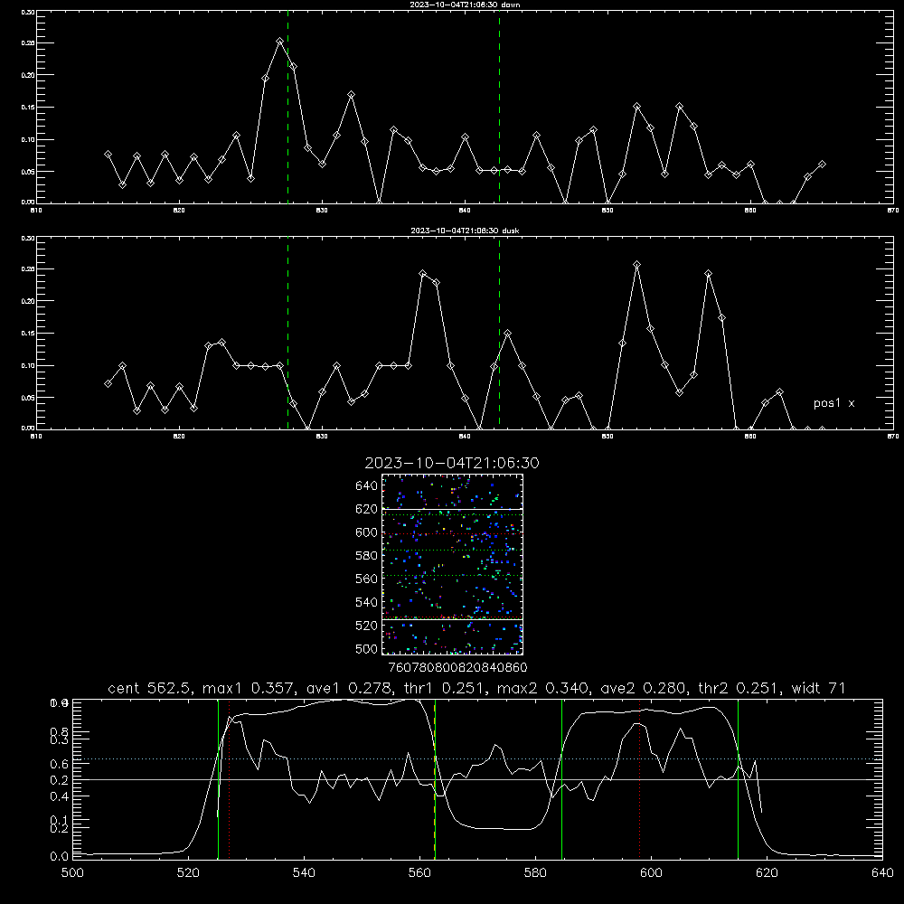Click the '2023-10-04T21:06:30 dusk' plot title
904x904 pixels.
pos(465,231)
